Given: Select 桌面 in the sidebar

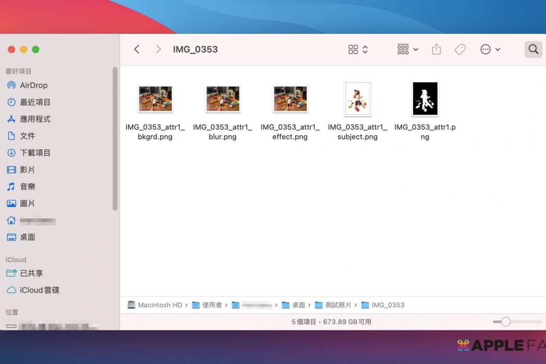Looking at the screenshot, I should tap(27, 237).
